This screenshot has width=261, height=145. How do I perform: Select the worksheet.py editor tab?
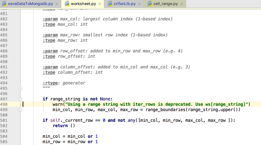[x=83, y=4]
